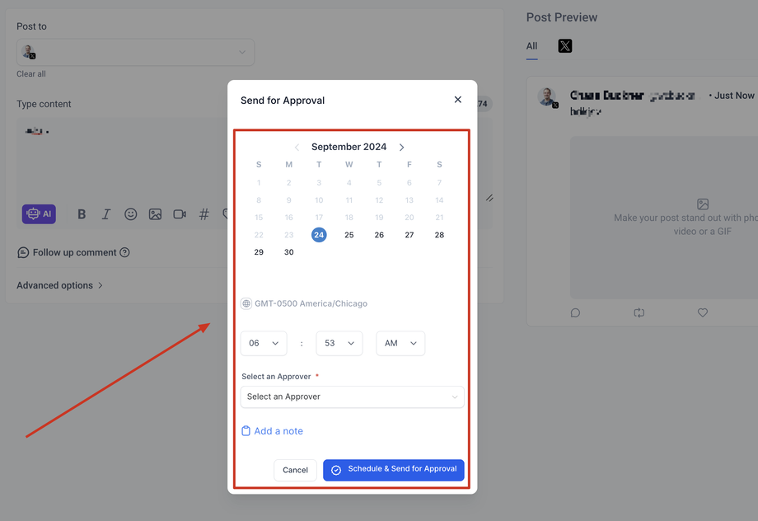Add a video to post
This screenshot has height=521, width=758.
[x=180, y=214]
